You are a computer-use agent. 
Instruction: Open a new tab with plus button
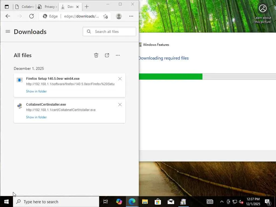[87, 7]
